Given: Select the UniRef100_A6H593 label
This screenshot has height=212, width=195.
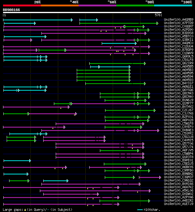Looking at the screenshot, I should point(179,80).
